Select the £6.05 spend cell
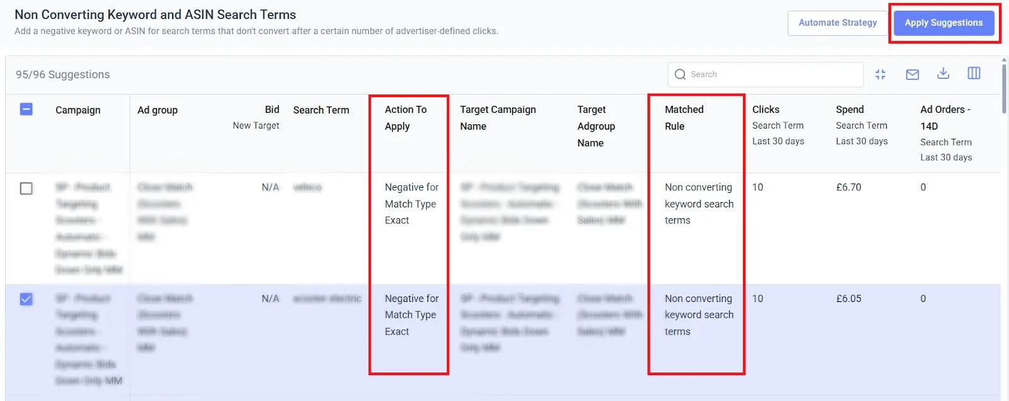1009x401 pixels. [848, 299]
